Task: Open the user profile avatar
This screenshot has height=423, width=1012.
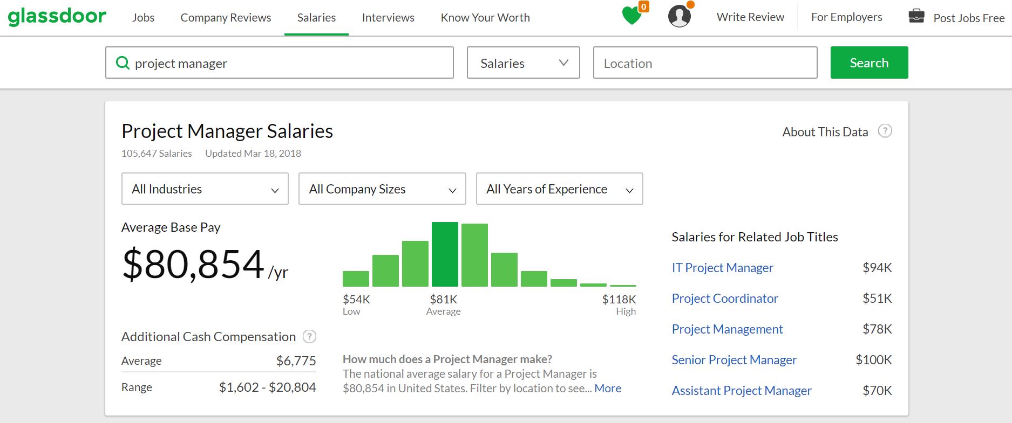Action: [x=680, y=16]
